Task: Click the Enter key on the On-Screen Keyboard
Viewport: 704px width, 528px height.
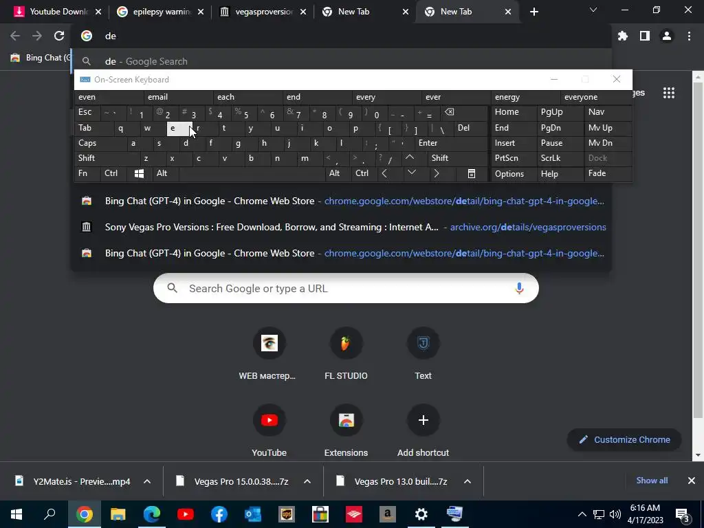Action: (x=451, y=143)
